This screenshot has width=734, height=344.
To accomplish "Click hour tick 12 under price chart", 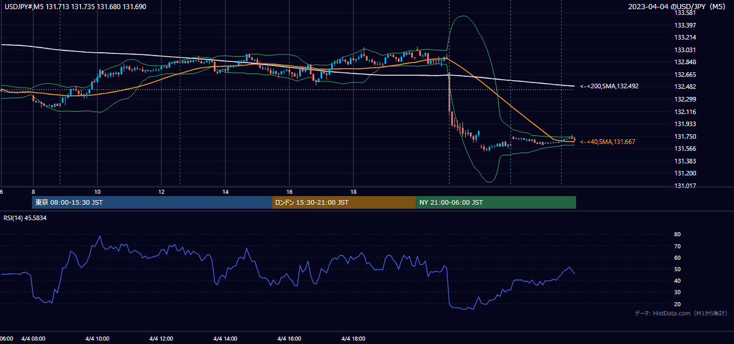I will coord(161,191).
